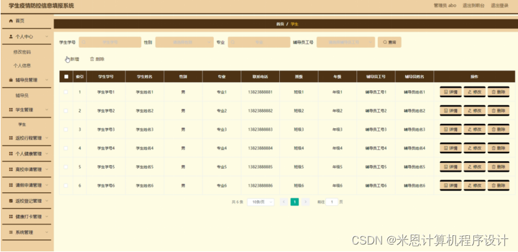The height and width of the screenshot is (252, 518).
Task: Expand 离校申请管理 using its chevron
Action: click(47, 169)
